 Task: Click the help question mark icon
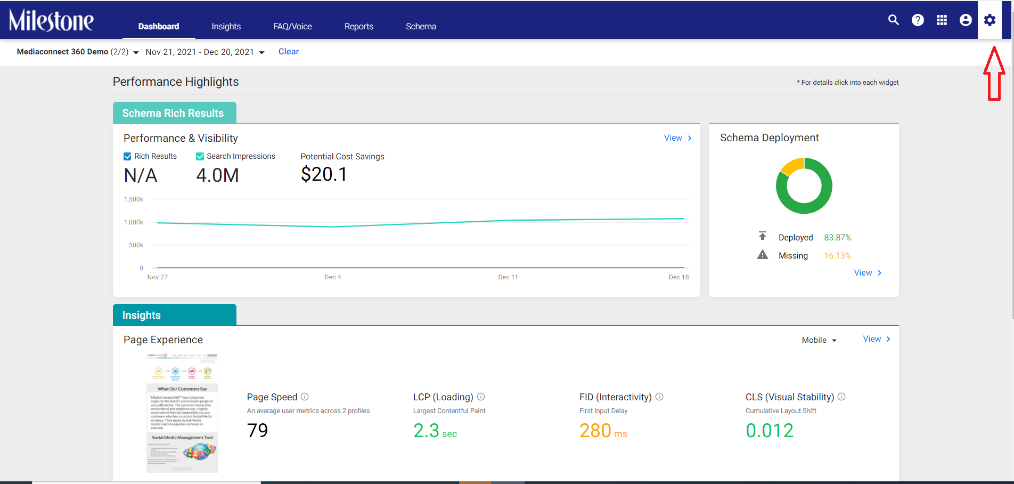pyautogui.click(x=918, y=20)
